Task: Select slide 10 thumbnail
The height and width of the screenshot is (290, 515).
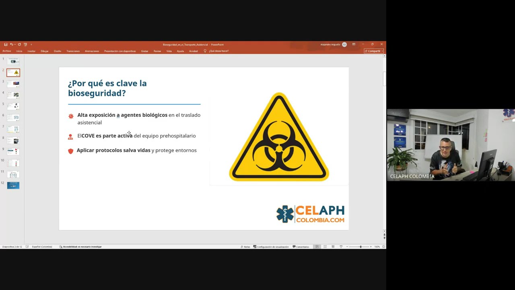Action: [x=13, y=163]
